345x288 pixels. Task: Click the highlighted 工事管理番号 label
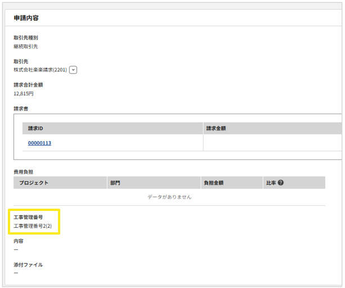(28, 217)
